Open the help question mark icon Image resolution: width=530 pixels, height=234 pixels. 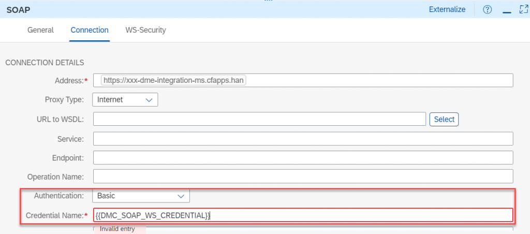(487, 9)
